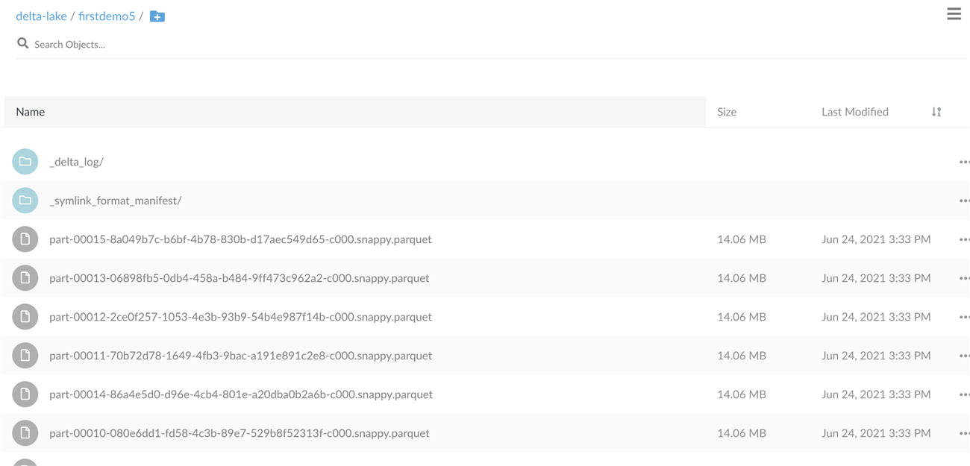Viewport: 970px width, 466px height.
Task: Click the search magnifier icon
Action: click(x=22, y=43)
